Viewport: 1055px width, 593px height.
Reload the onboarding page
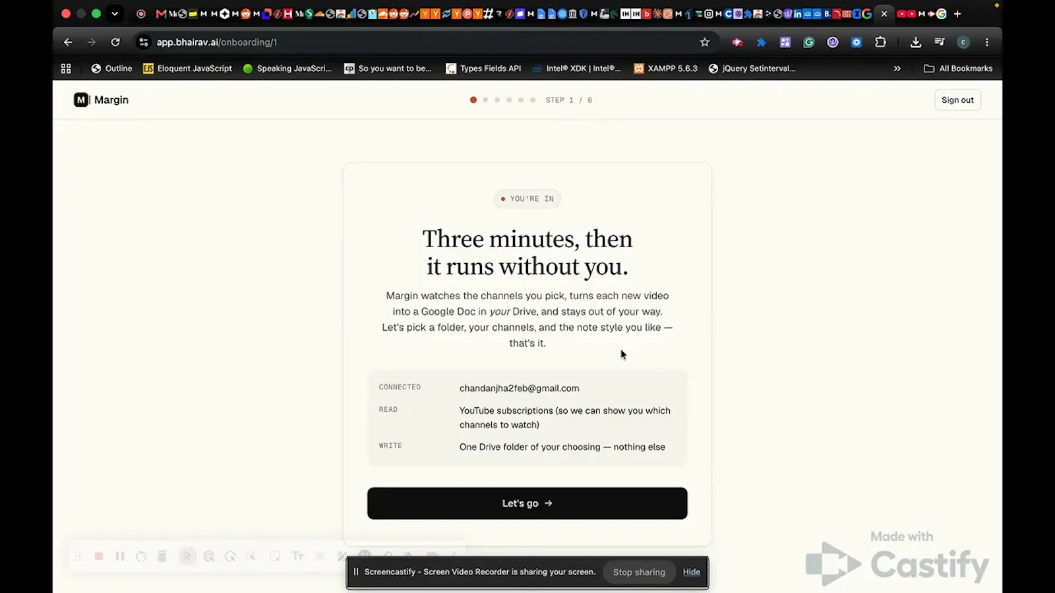pyautogui.click(x=115, y=42)
